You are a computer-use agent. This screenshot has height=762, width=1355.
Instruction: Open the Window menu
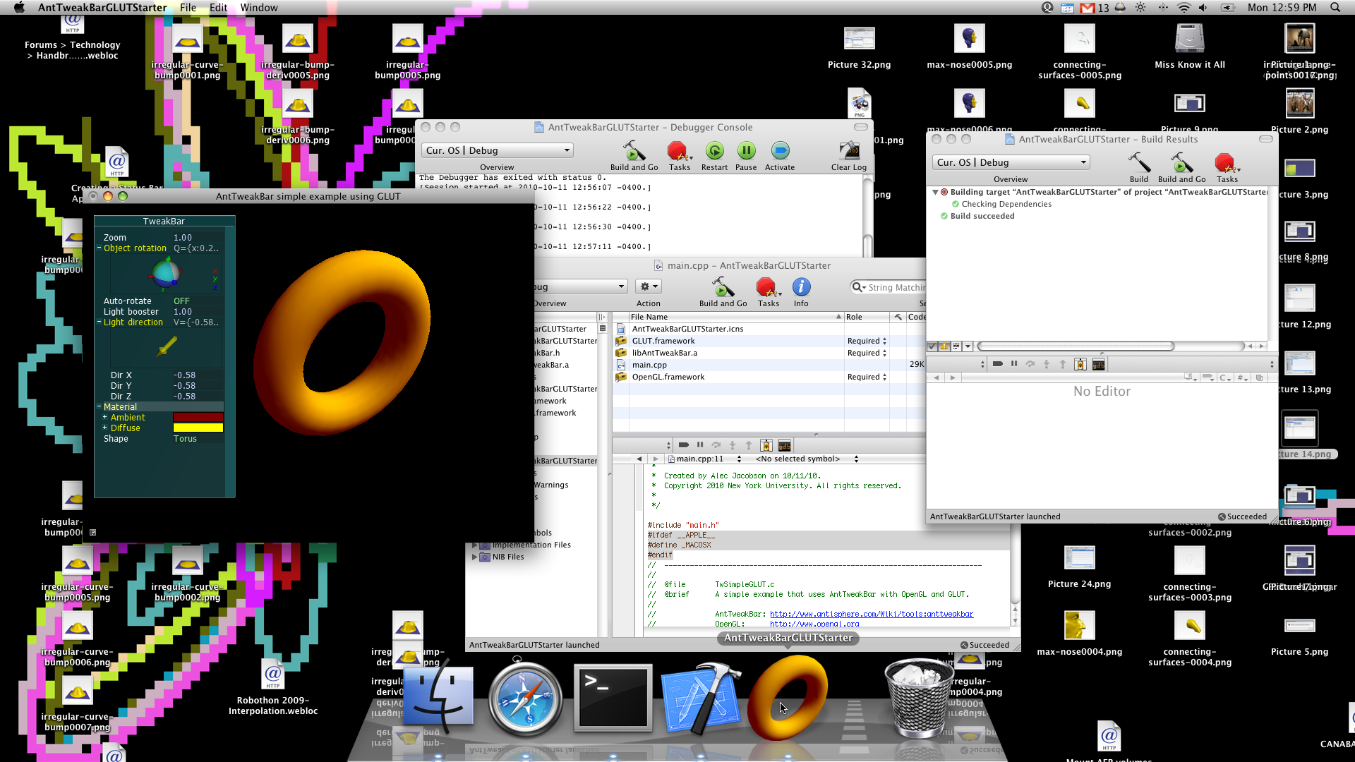[259, 8]
